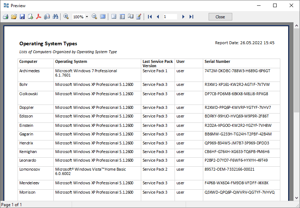Click the 100% zoom value box
300x208 pixels.
coord(78,17)
